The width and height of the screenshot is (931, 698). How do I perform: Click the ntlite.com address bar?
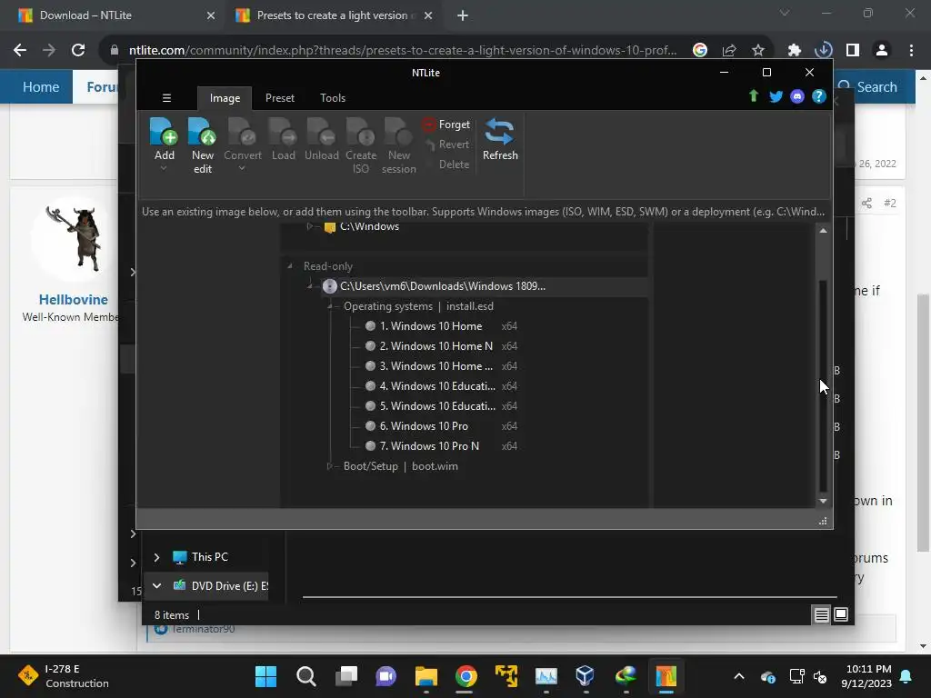[x=403, y=51]
